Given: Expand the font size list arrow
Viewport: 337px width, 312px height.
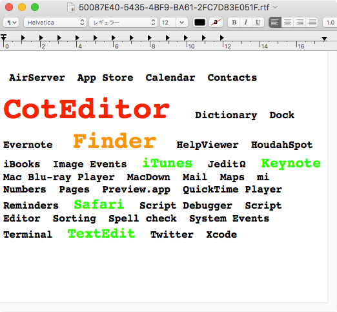Looking at the screenshot, I should (x=181, y=23).
